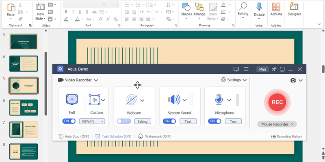The width and height of the screenshot is (325, 162).
Task: Expand the Webcam source arrow
Action: [142, 100]
